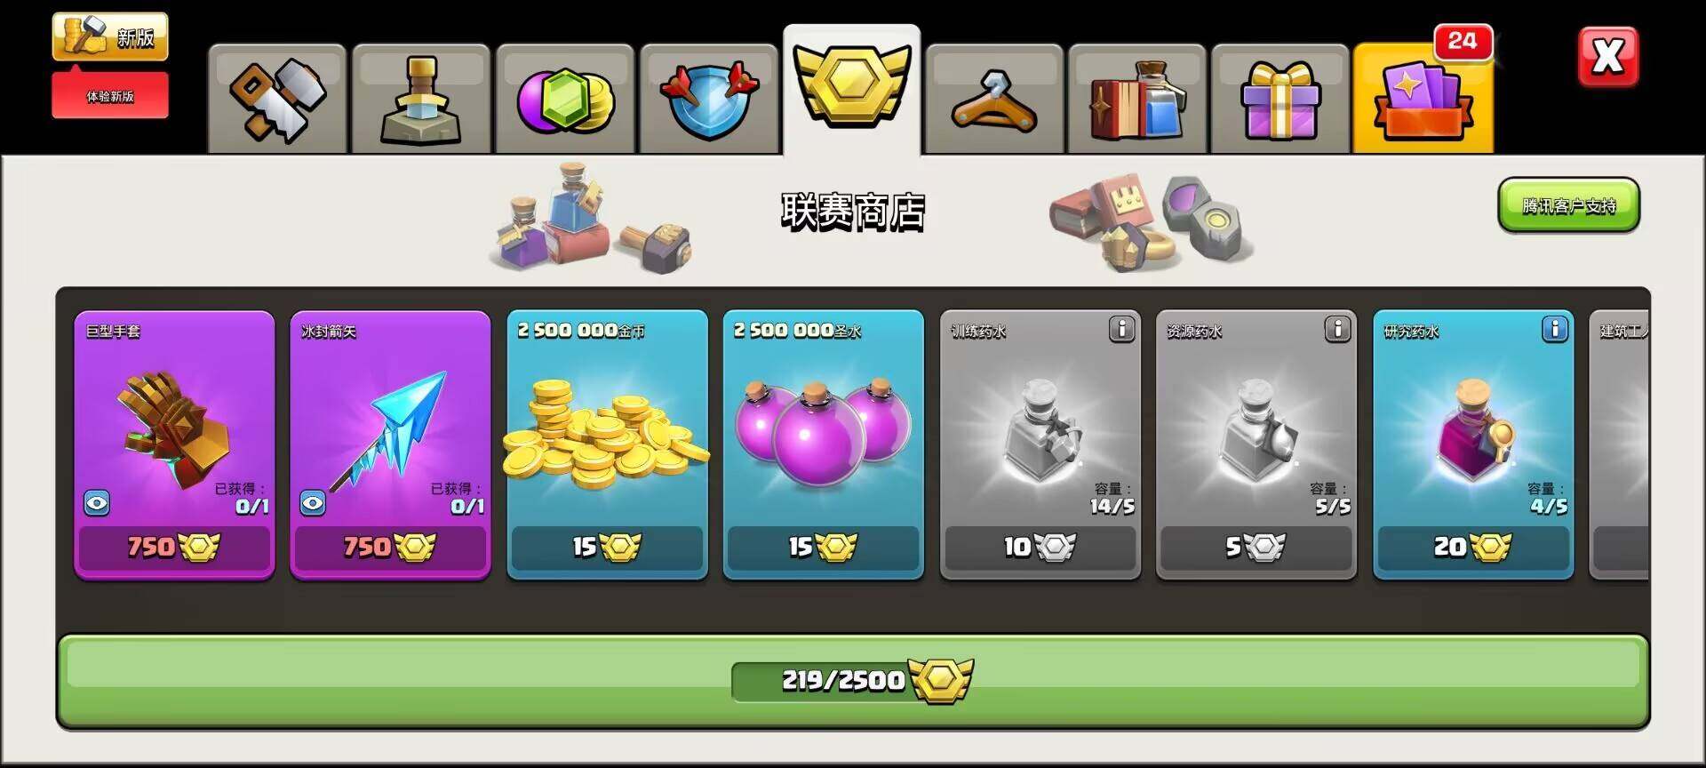Click the 新版 button at top left
Image resolution: width=1706 pixels, height=768 pixels.
click(x=110, y=36)
